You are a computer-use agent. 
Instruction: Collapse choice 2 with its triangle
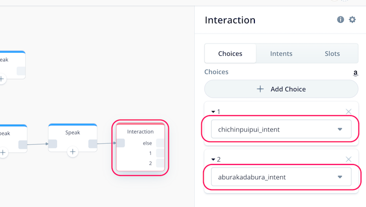213,159
